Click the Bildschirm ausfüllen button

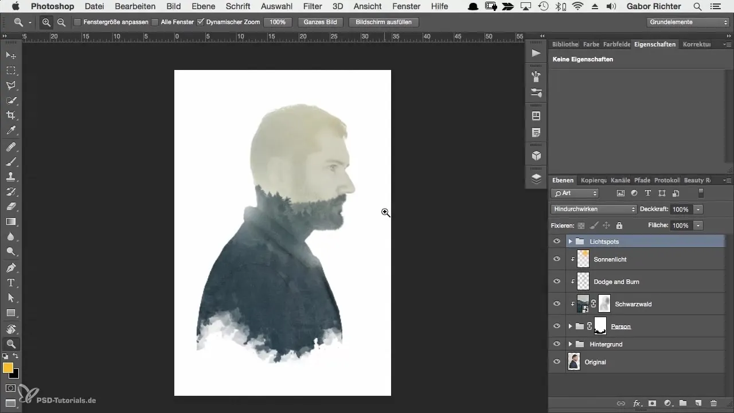coord(384,22)
